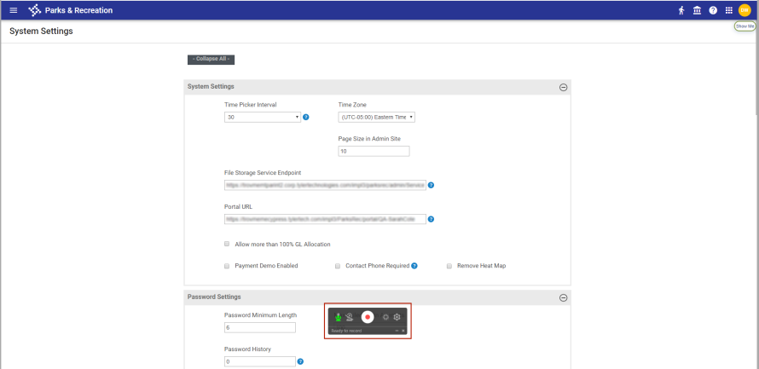Toggle the Contact Phone Required checkbox

tap(338, 266)
